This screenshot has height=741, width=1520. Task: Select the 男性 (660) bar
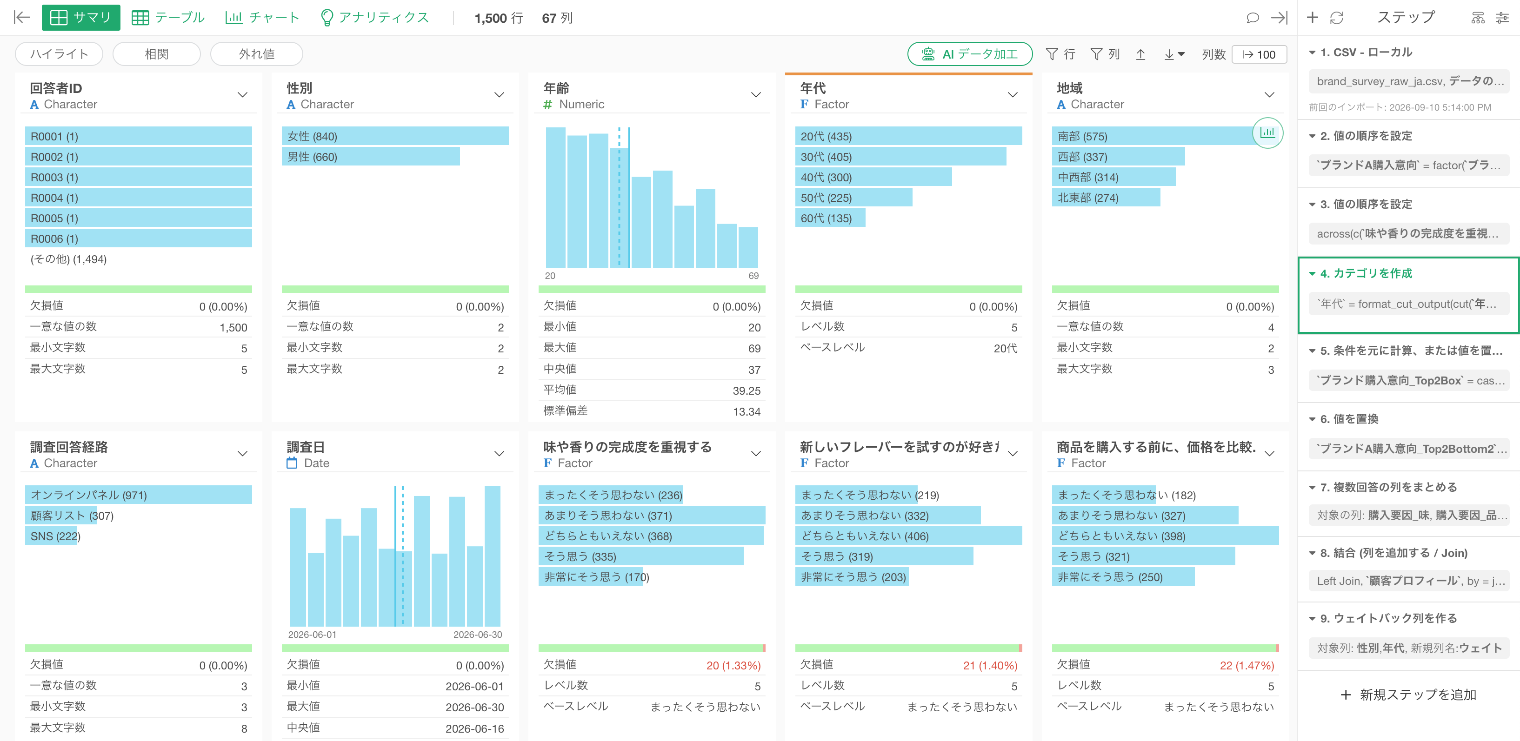click(x=371, y=157)
